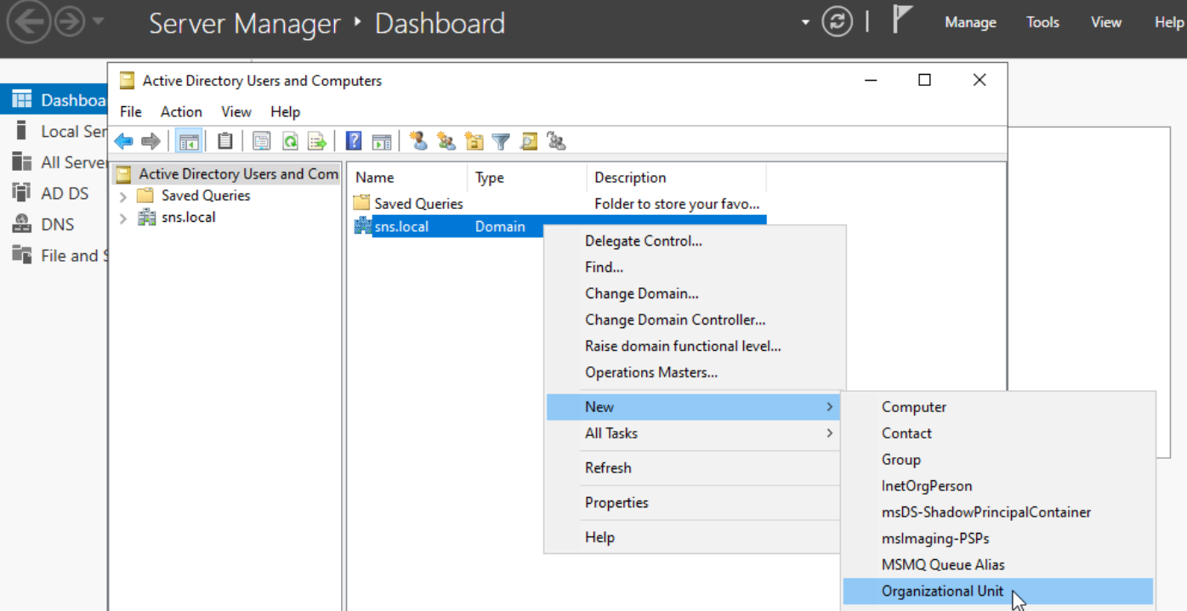Select Change Domain Controller... menu entry

pyautogui.click(x=695, y=320)
